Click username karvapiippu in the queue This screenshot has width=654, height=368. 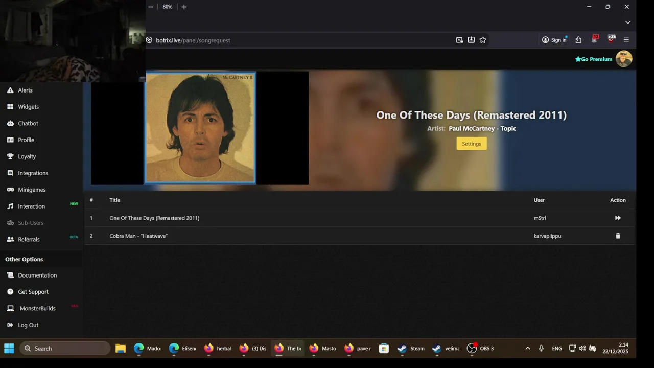(x=547, y=236)
